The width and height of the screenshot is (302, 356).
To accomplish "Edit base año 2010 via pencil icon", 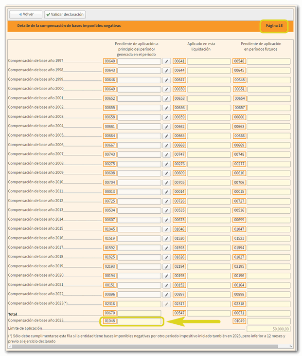I will click(x=166, y=182).
